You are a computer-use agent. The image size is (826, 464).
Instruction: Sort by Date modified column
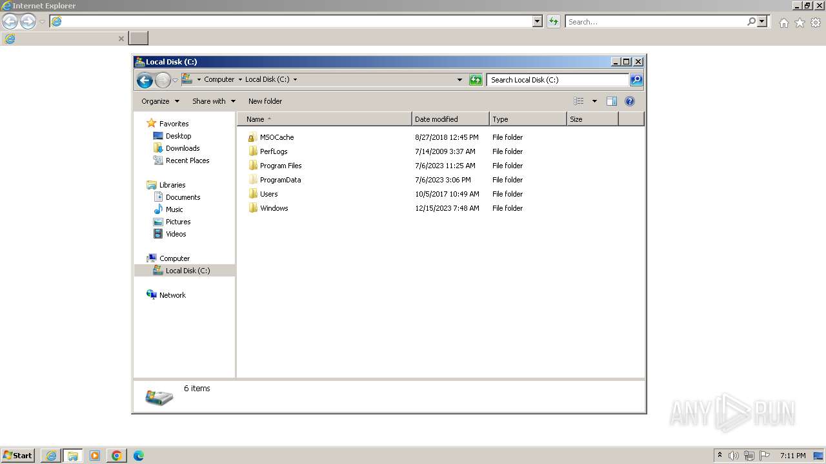coord(450,119)
